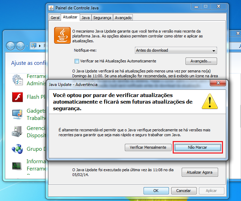241x201 pixels.
Task: Click the Control Panel vertical scrollbar
Action: coord(240,116)
